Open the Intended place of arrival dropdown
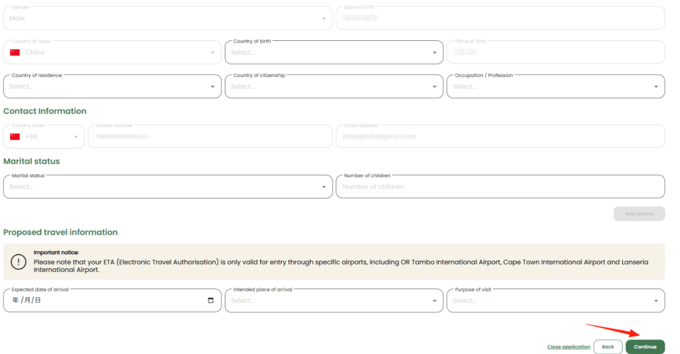680x354 pixels. [334, 300]
